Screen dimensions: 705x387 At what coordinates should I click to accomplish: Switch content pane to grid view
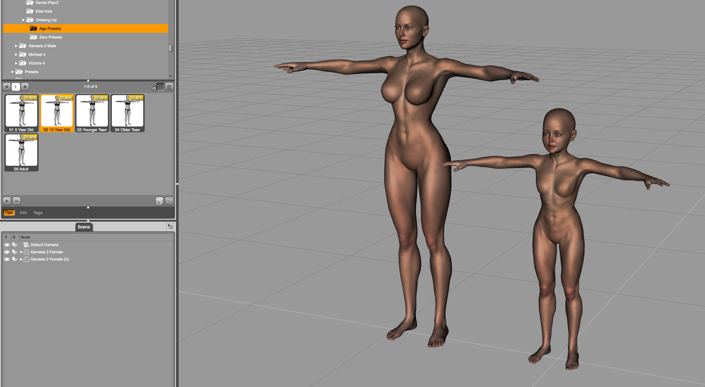(x=161, y=87)
